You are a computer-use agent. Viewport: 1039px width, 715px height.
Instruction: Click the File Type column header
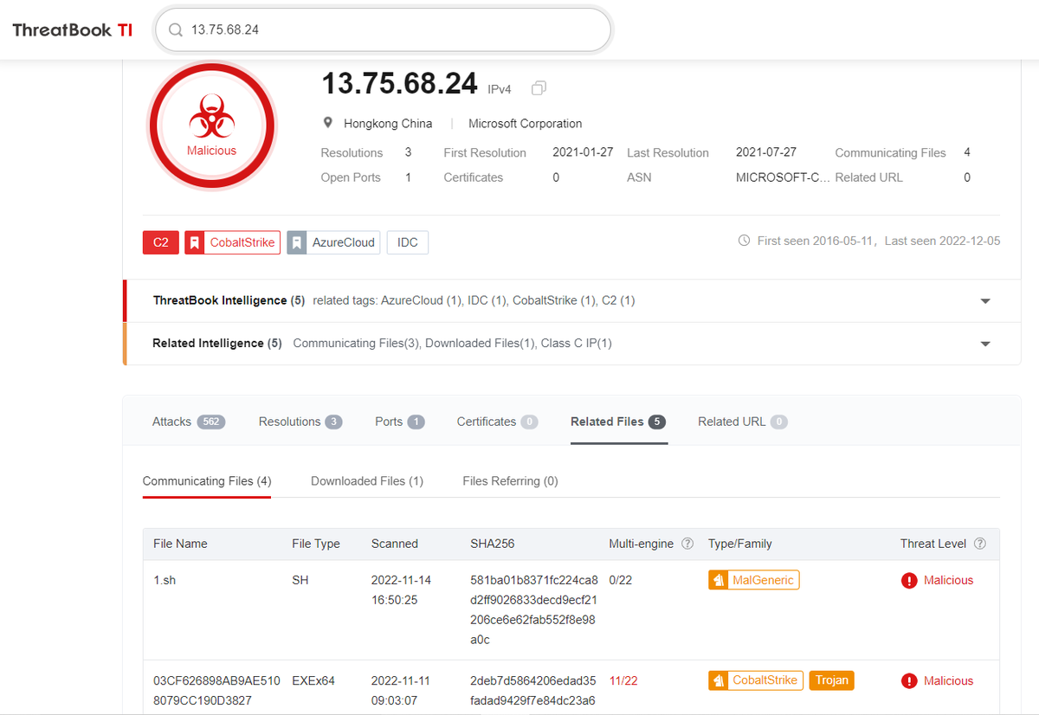[x=316, y=544]
